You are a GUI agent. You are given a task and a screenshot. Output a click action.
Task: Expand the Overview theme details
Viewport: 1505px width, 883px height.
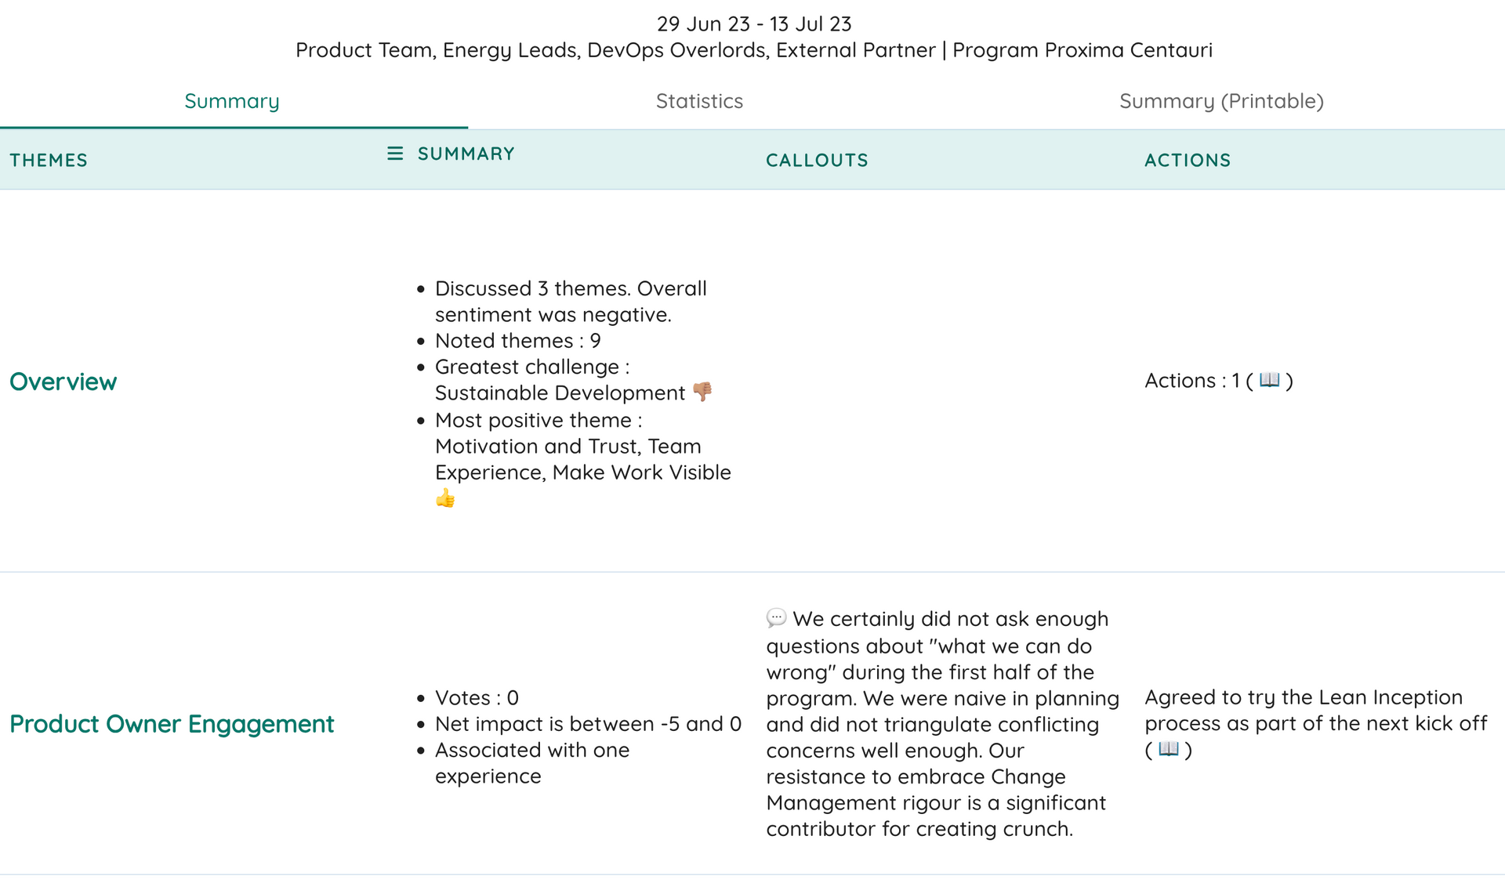point(63,382)
